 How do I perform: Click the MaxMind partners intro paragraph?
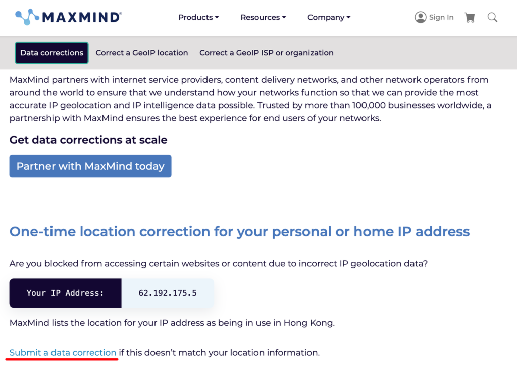(250, 99)
